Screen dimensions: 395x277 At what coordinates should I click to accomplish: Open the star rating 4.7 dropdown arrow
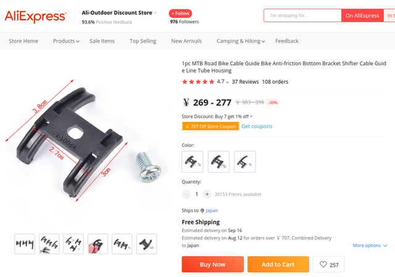pos(228,82)
